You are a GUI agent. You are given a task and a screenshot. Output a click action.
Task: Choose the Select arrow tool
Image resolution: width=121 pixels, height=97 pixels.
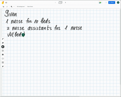(3, 47)
